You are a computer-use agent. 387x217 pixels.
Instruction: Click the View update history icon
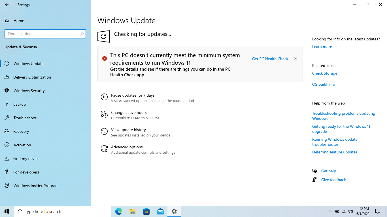click(104, 131)
